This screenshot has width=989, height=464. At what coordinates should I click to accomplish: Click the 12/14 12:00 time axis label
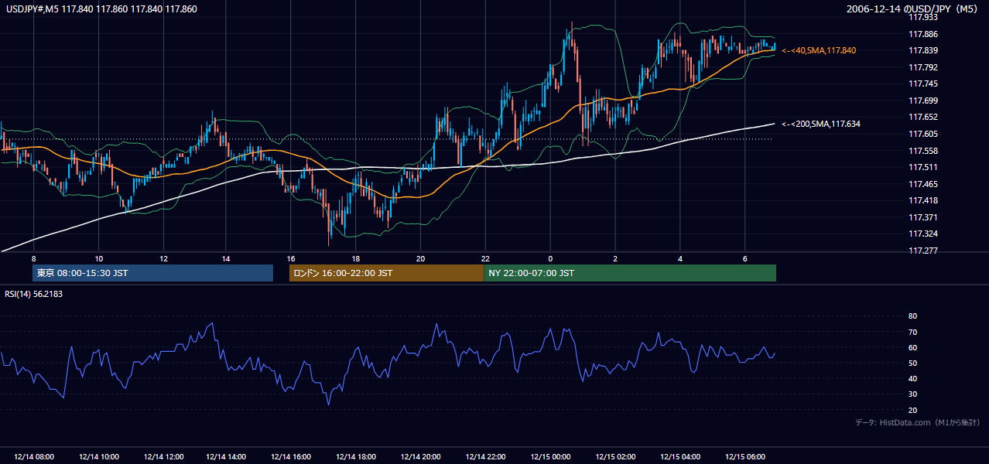[163, 457]
